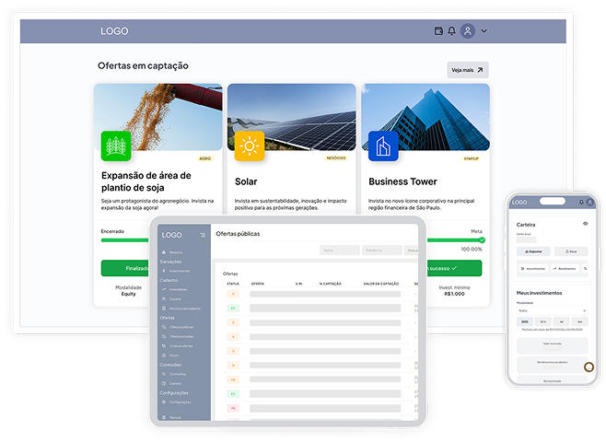Click the desktop notification bell icon
The width and height of the screenshot is (606, 443).
click(x=451, y=31)
